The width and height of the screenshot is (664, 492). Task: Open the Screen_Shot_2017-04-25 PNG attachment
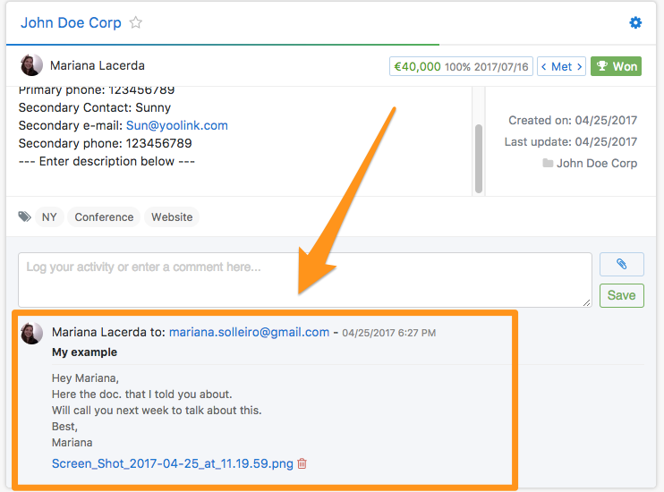coord(172,463)
